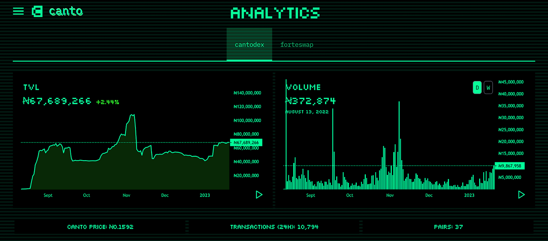Click ₦15,000,000 volume axis label

pyautogui.click(x=511, y=153)
